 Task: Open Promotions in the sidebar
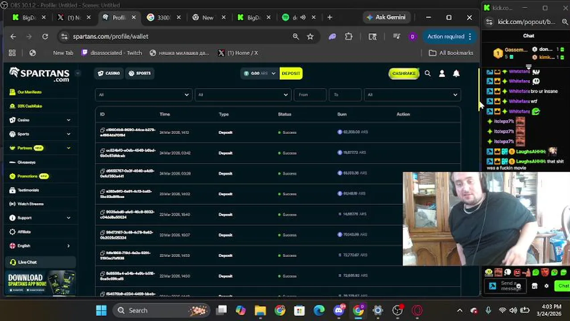pos(29,176)
